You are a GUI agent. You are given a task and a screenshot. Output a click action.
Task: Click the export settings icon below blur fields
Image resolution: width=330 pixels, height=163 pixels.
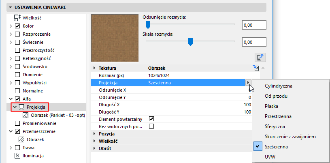(260, 57)
